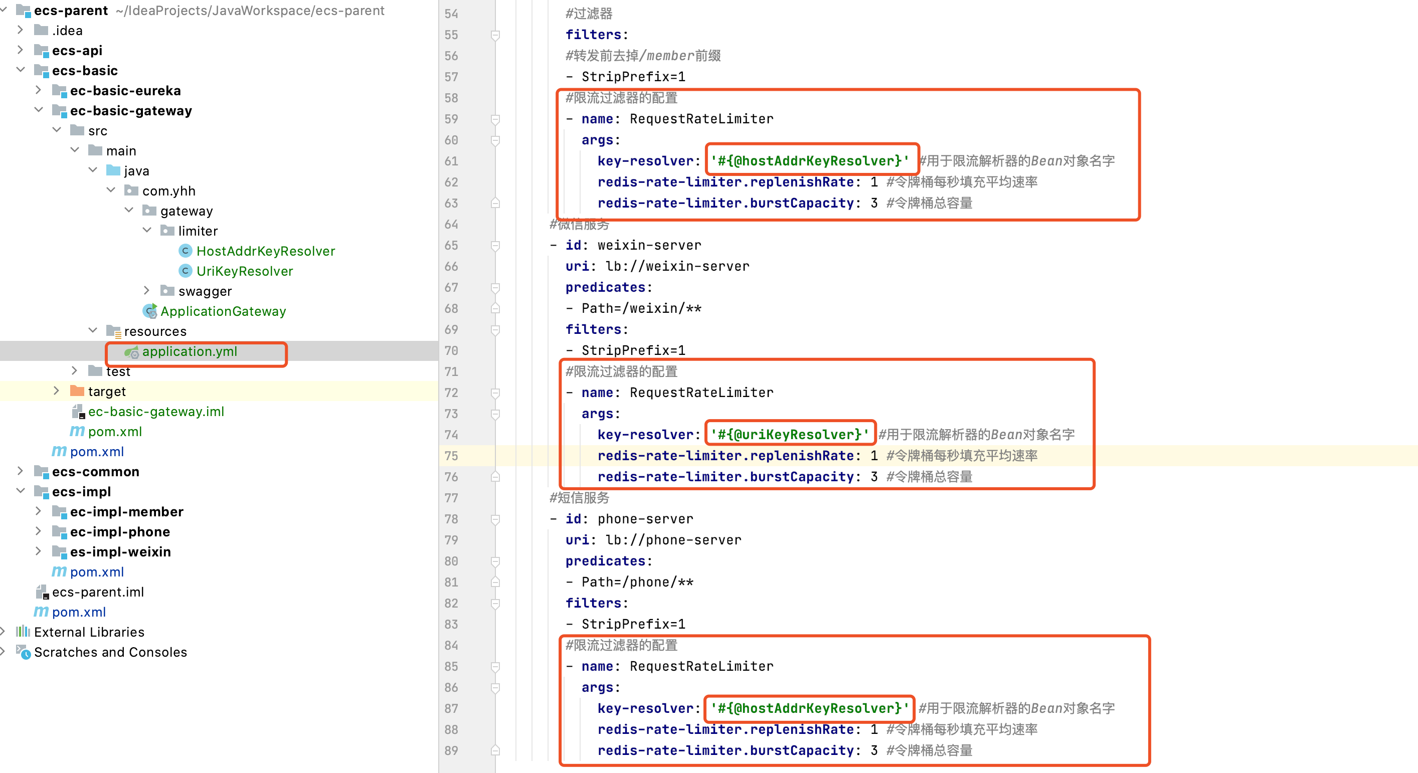Expand the ec-basic-eureka module
This screenshot has height=773, width=1418.
pyautogui.click(x=39, y=90)
